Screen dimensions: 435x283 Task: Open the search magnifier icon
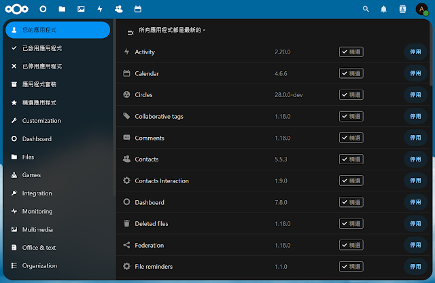pyautogui.click(x=366, y=9)
